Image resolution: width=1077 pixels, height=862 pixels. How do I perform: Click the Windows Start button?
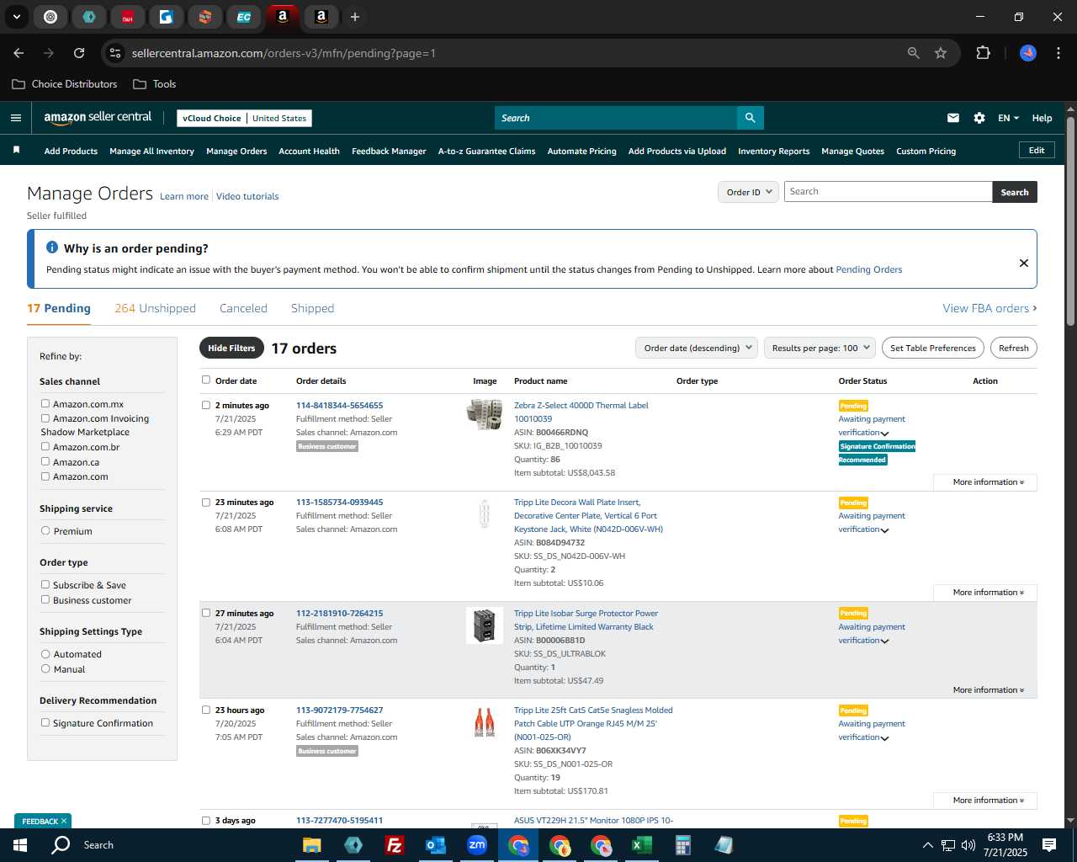pos(20,845)
